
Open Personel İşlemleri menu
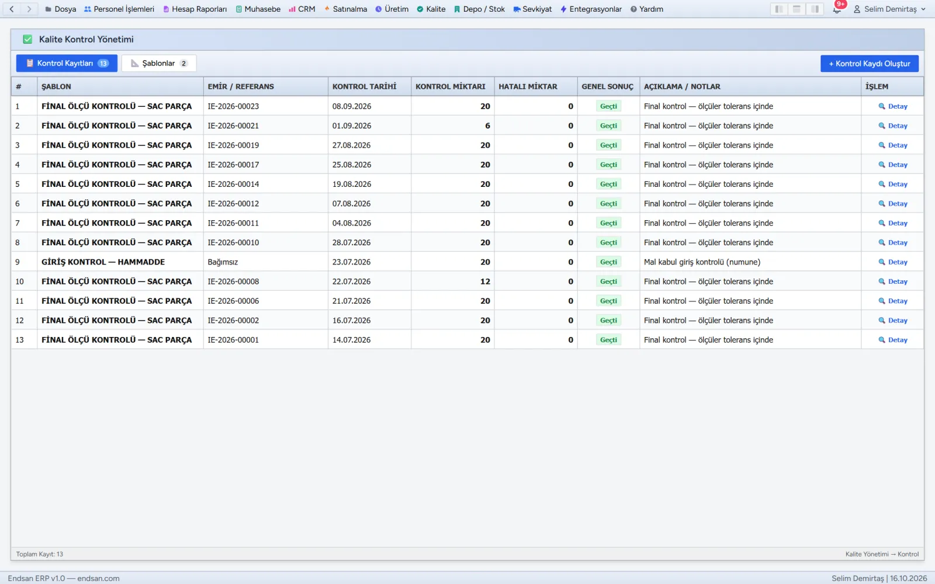[x=119, y=9]
